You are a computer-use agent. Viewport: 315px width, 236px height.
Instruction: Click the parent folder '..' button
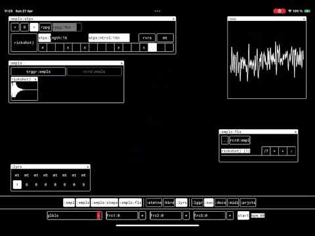tap(224, 140)
